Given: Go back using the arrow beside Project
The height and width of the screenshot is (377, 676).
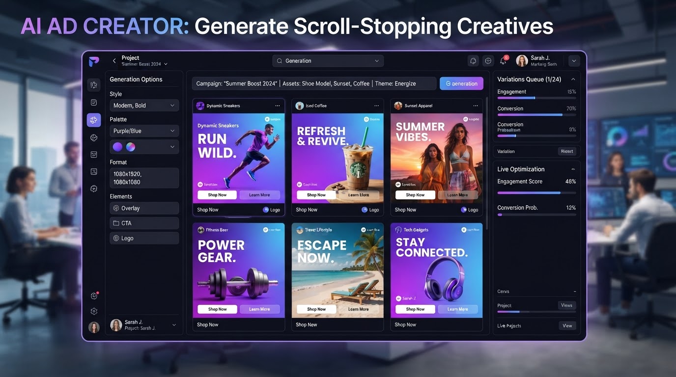Looking at the screenshot, I should (x=114, y=61).
